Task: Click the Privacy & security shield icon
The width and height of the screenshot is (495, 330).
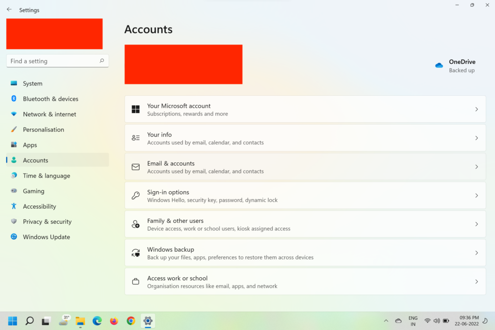Action: pos(14,221)
